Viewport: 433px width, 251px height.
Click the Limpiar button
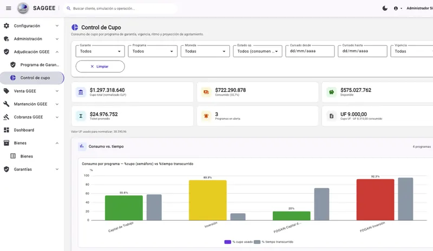pyautogui.click(x=100, y=66)
